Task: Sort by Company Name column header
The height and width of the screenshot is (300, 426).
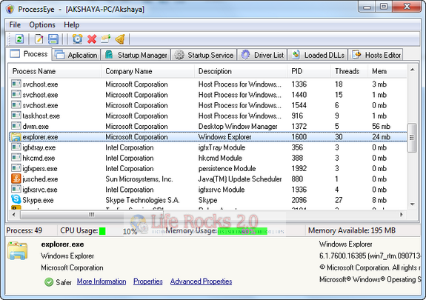Action: tap(147, 71)
